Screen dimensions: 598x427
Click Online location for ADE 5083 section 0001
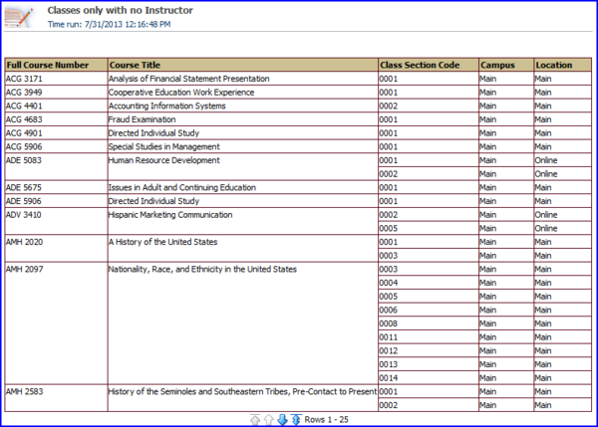coord(562,160)
